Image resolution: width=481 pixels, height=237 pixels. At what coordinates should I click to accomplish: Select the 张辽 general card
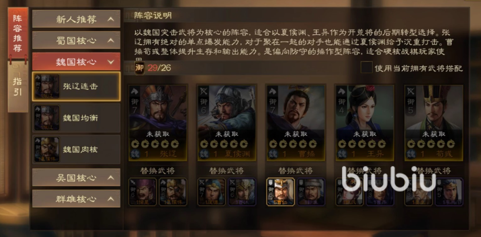coord(158,123)
